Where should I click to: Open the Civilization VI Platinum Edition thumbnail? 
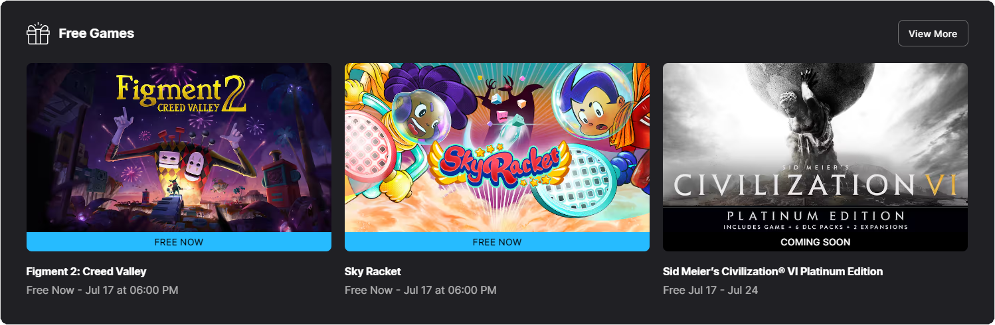tap(815, 157)
